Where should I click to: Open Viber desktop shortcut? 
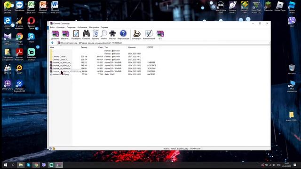292,22
